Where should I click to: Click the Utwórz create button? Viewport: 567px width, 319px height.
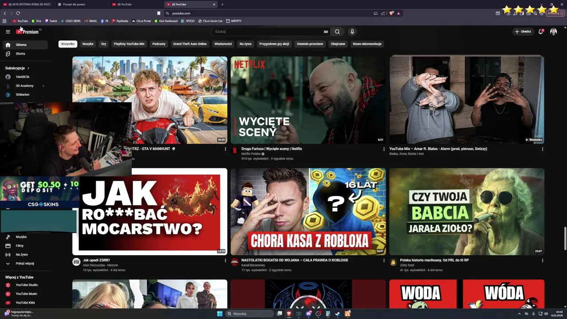[x=523, y=31]
